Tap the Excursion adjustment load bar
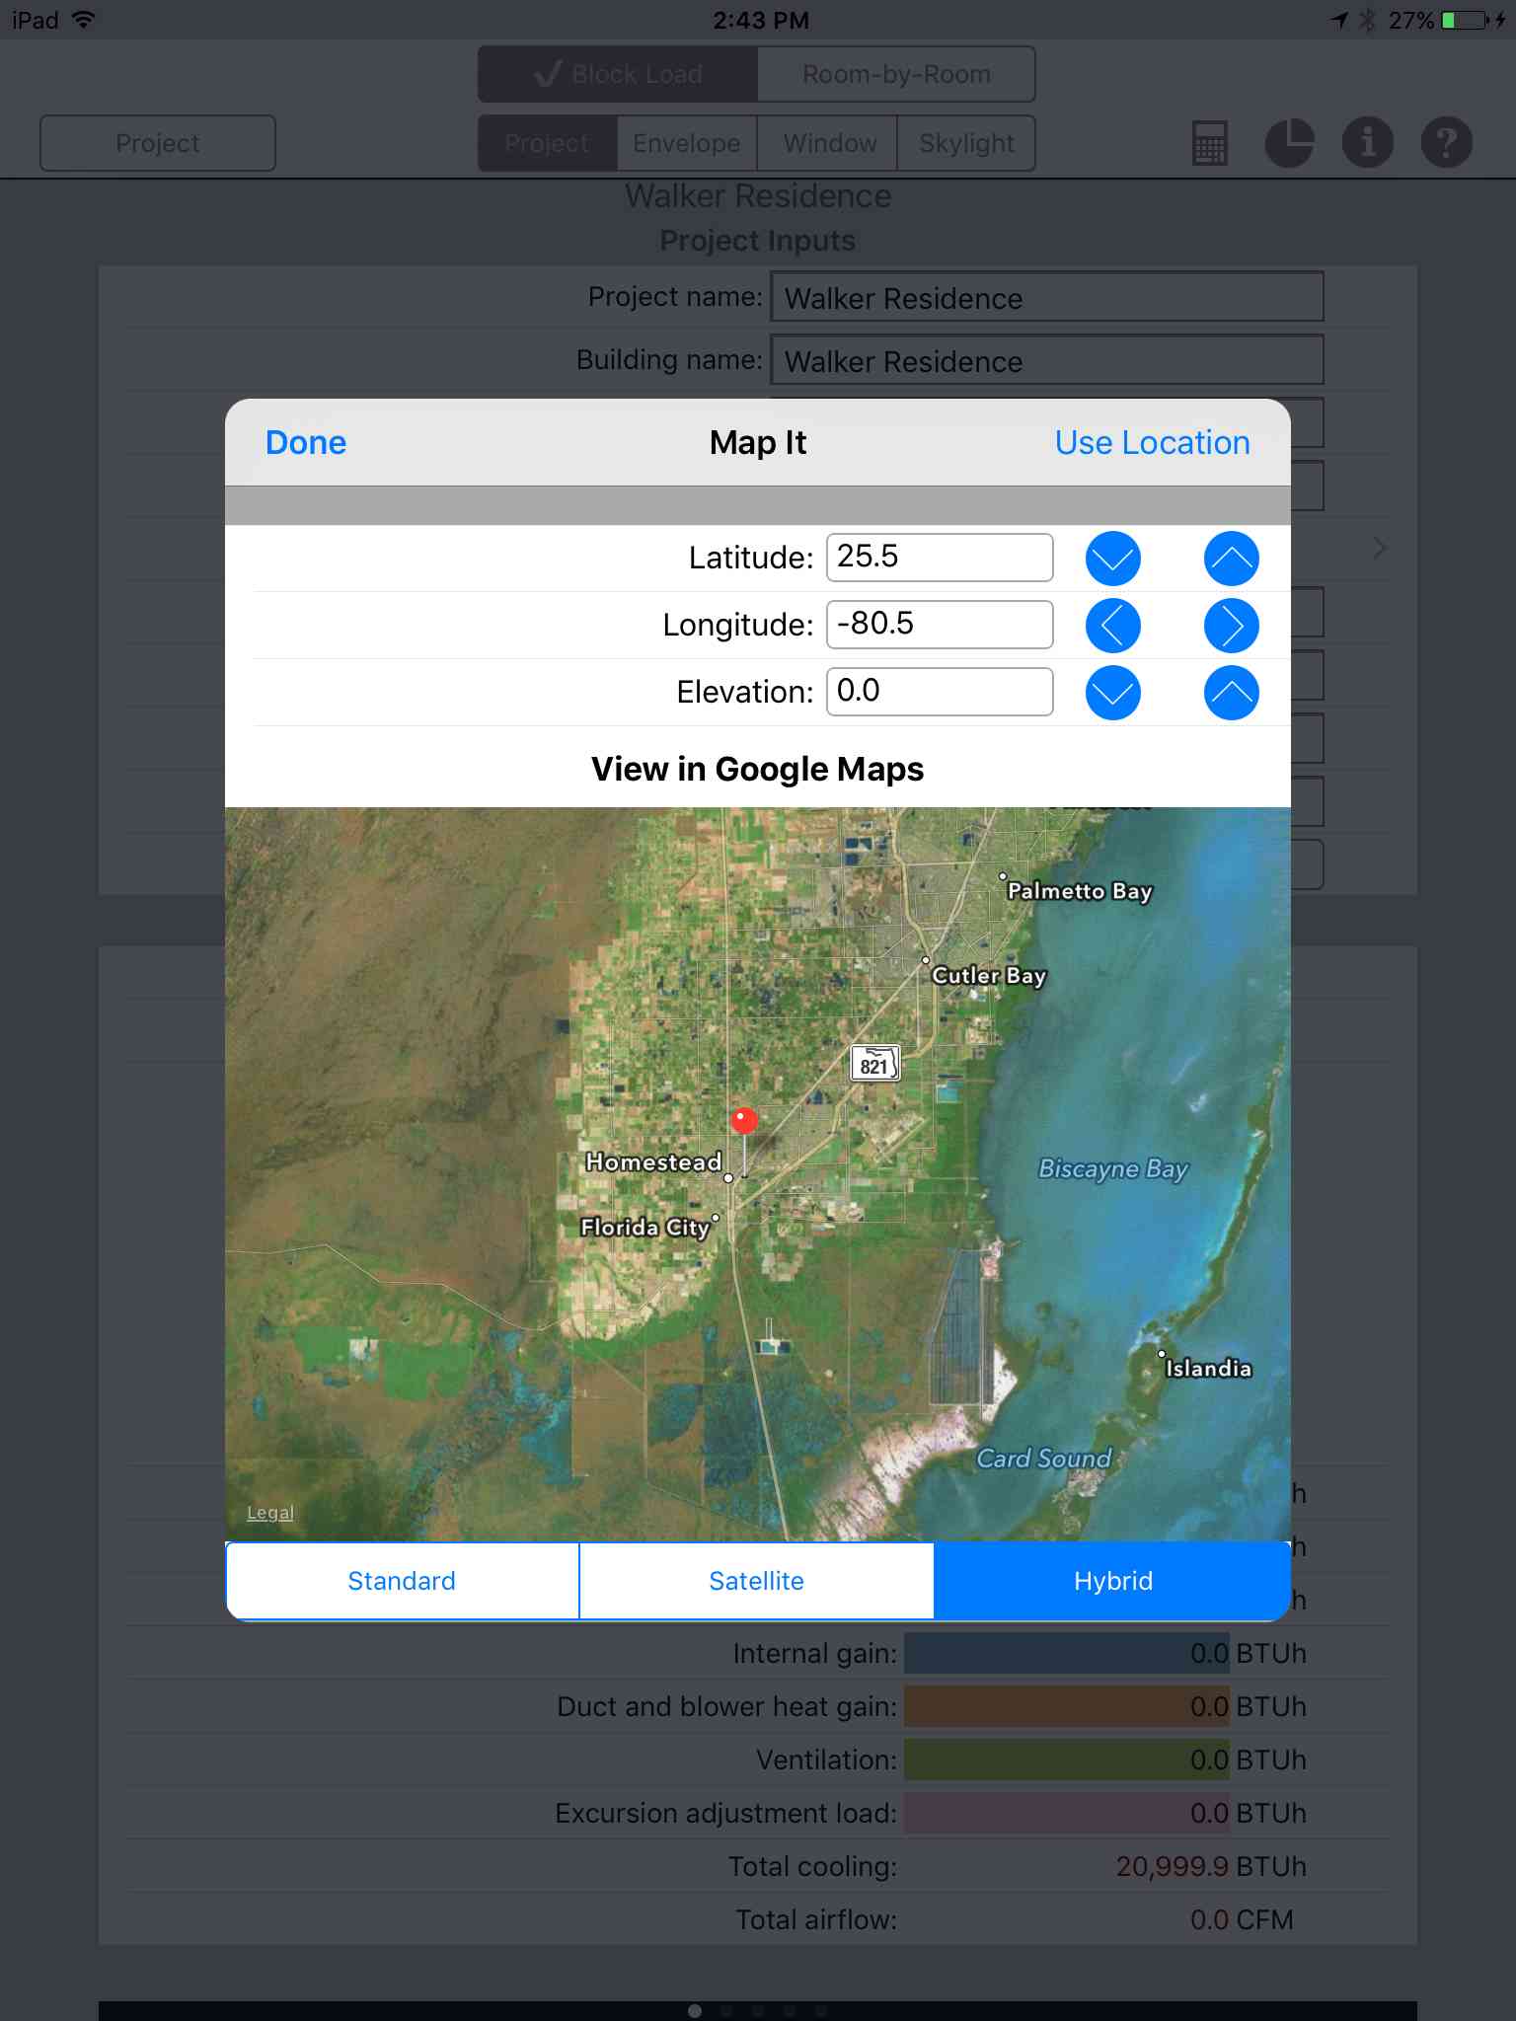Screen dimensions: 1516x2021 click(1067, 1813)
